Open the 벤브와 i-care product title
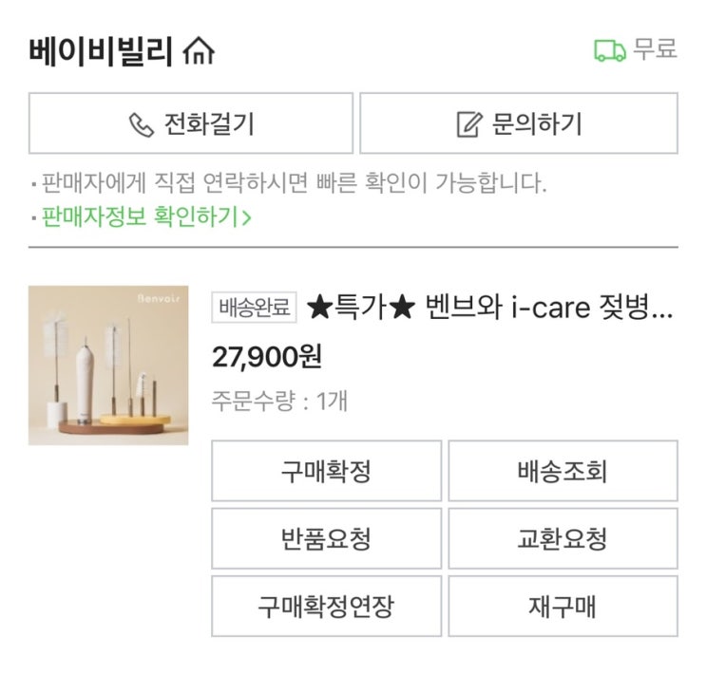The width and height of the screenshot is (706, 674). pyautogui.click(x=489, y=308)
